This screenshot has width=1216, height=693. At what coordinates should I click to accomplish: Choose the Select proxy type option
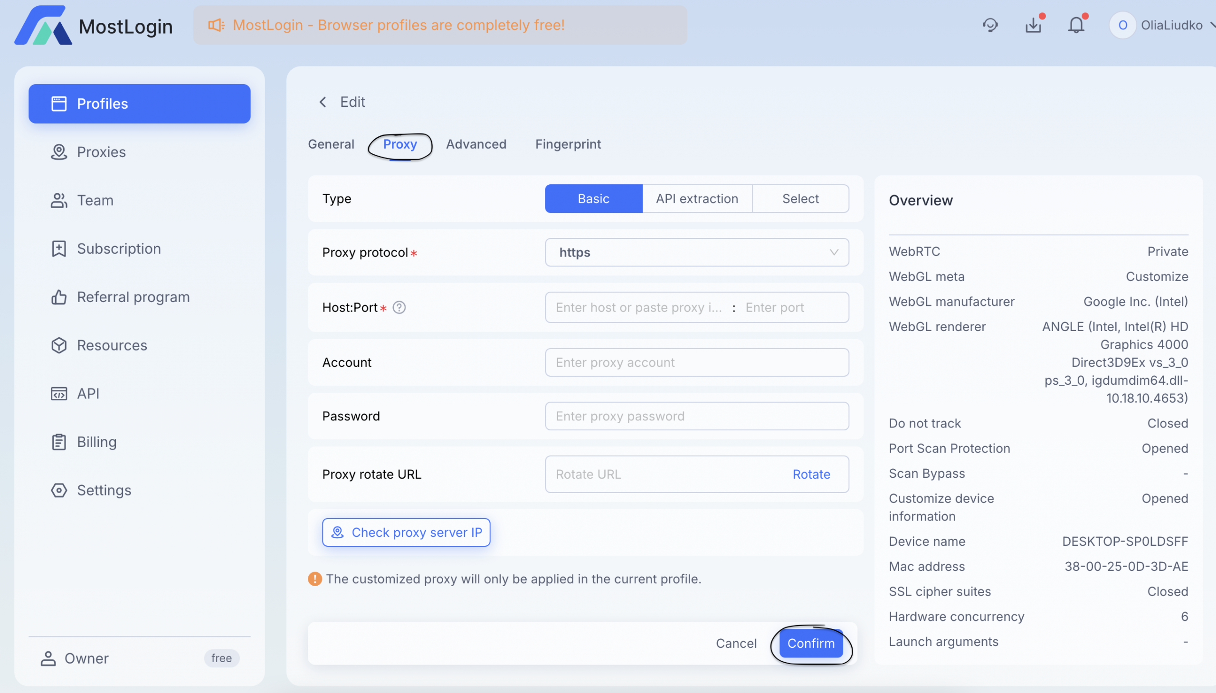point(800,199)
